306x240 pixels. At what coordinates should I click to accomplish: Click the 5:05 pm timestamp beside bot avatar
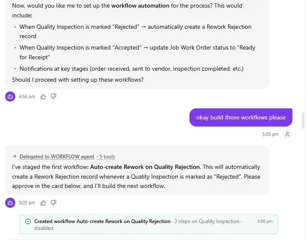pos(27,203)
